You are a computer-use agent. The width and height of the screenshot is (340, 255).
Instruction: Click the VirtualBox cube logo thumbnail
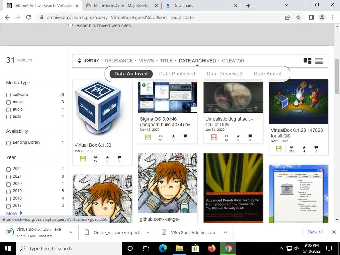[x=98, y=109]
